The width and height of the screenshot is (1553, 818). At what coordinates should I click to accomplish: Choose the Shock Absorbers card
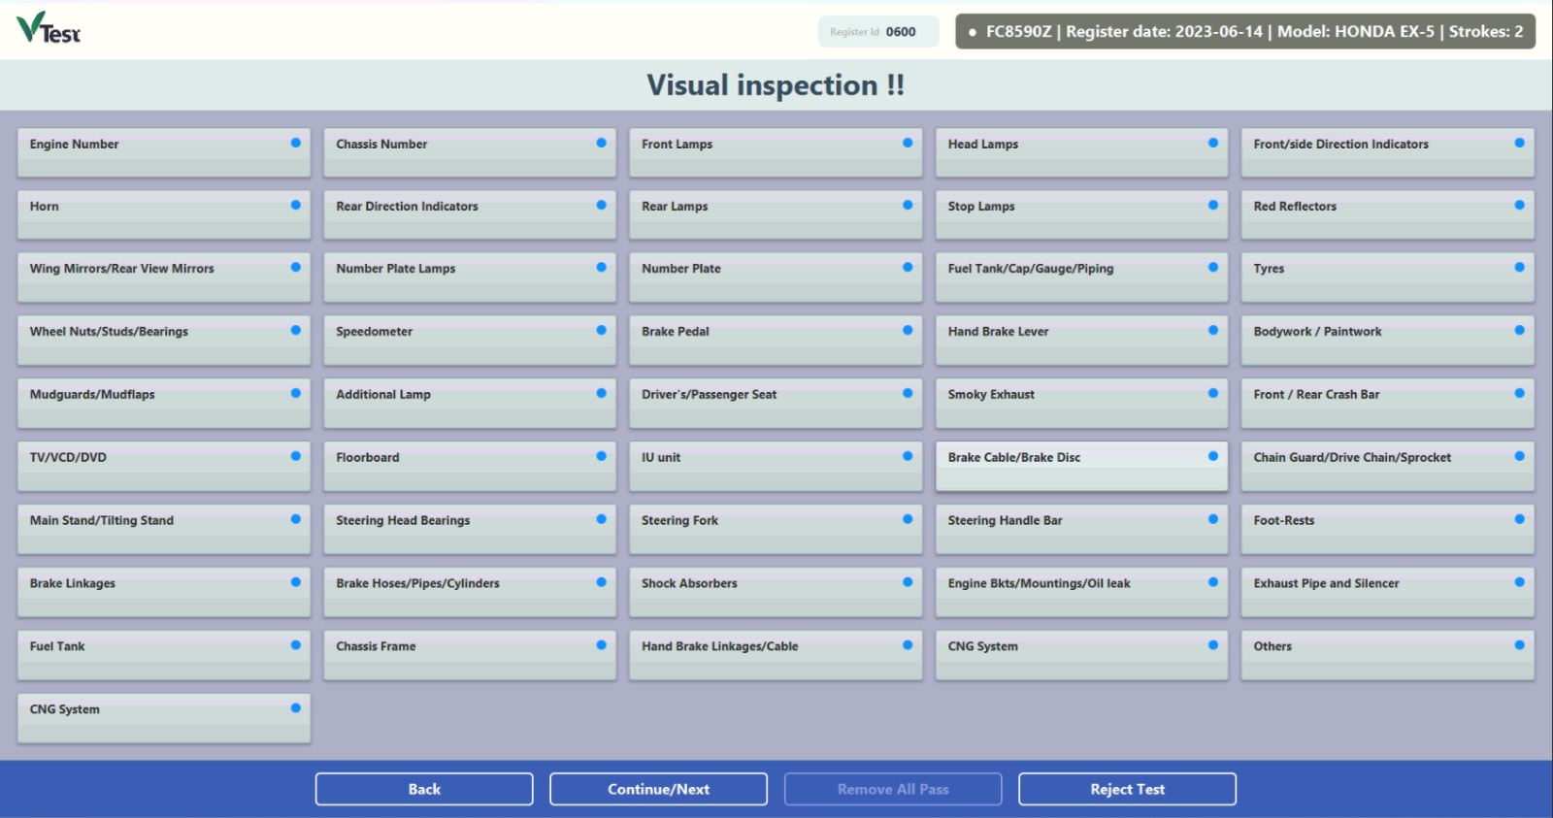[776, 593]
